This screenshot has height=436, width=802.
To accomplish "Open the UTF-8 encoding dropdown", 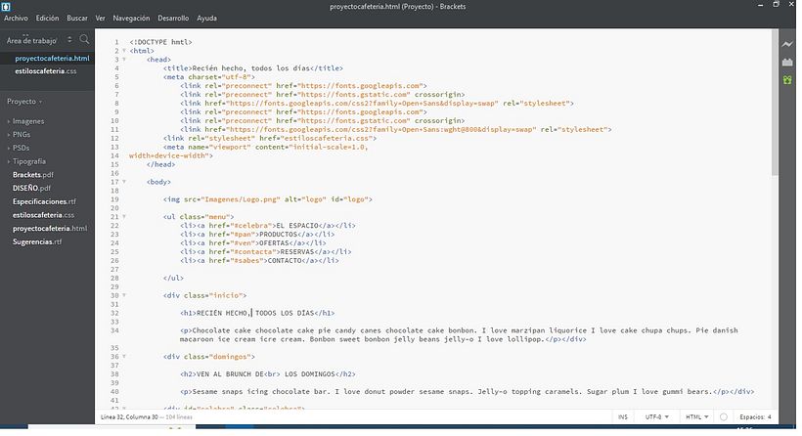I will [x=658, y=416].
